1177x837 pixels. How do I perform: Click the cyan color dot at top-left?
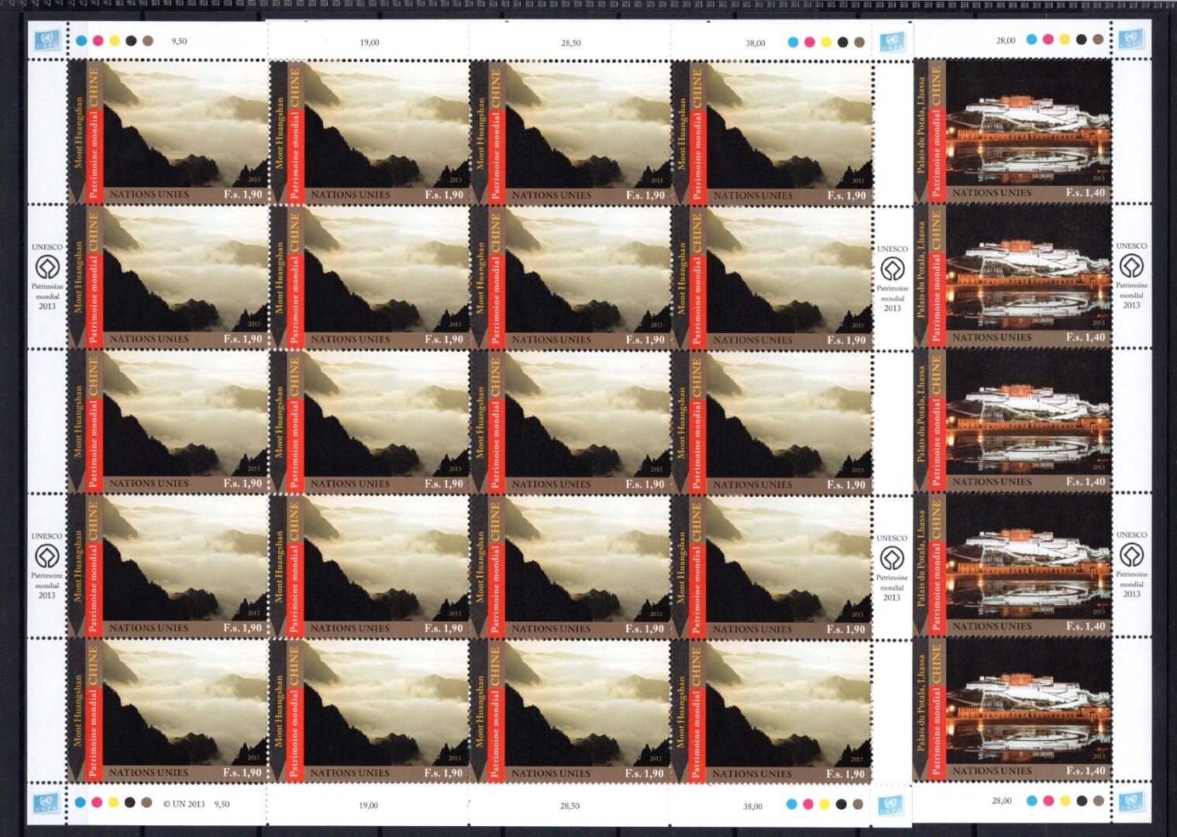point(80,41)
